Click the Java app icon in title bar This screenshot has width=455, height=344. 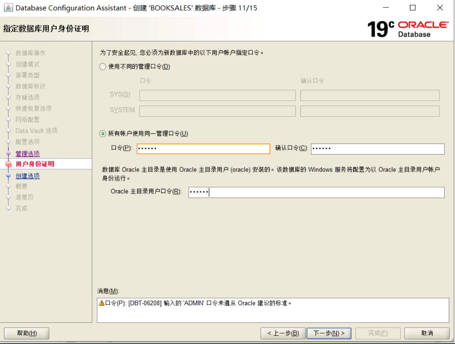(x=8, y=7)
